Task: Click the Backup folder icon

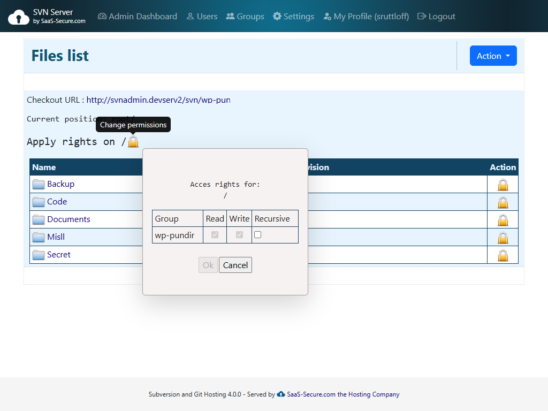Action: click(38, 184)
